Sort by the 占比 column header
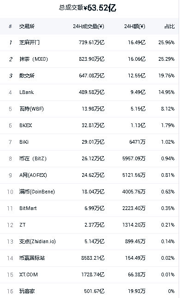The width and height of the screenshot is (180, 298). (x=169, y=26)
